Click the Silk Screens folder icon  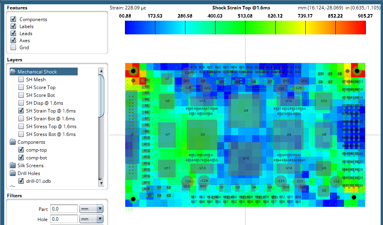pos(13,165)
